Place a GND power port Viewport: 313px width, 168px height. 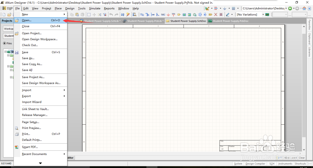pyautogui.click(x=168, y=15)
